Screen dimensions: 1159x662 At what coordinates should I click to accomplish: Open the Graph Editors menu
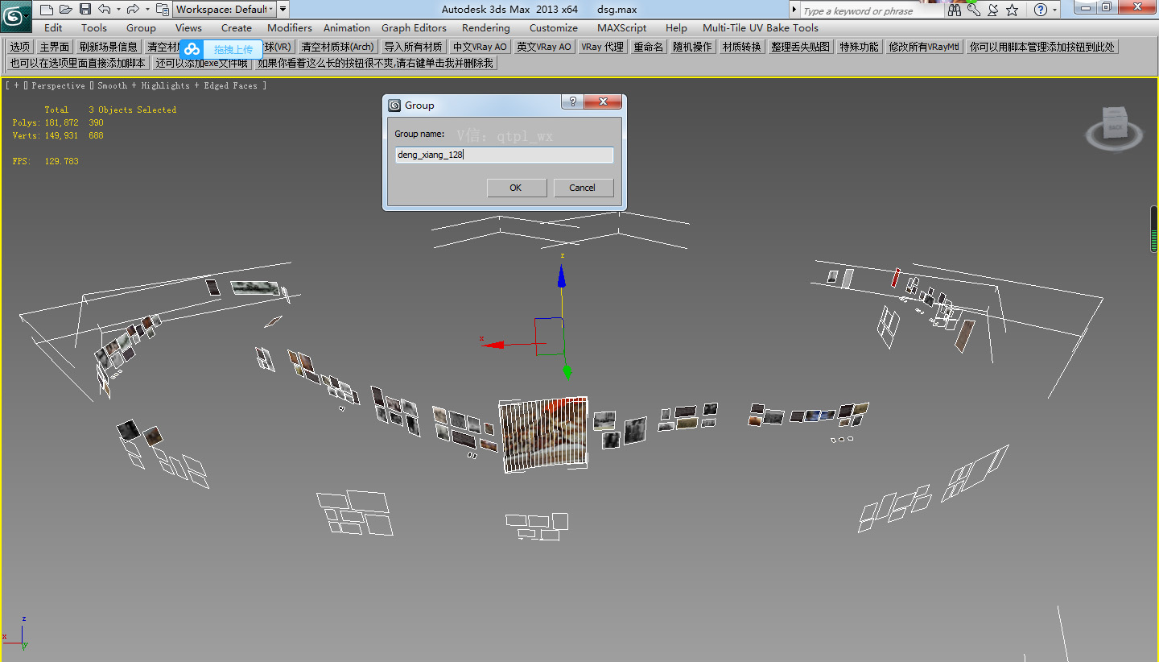[x=414, y=27]
